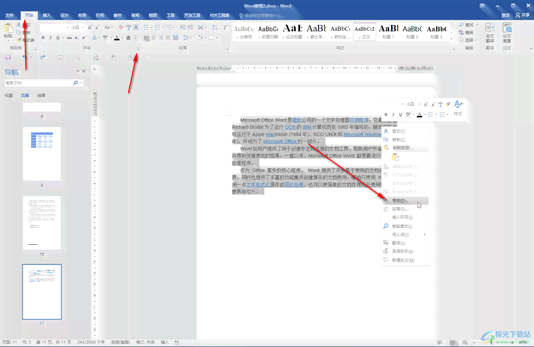Click the Format Painter (格式刷) button

coord(26,40)
